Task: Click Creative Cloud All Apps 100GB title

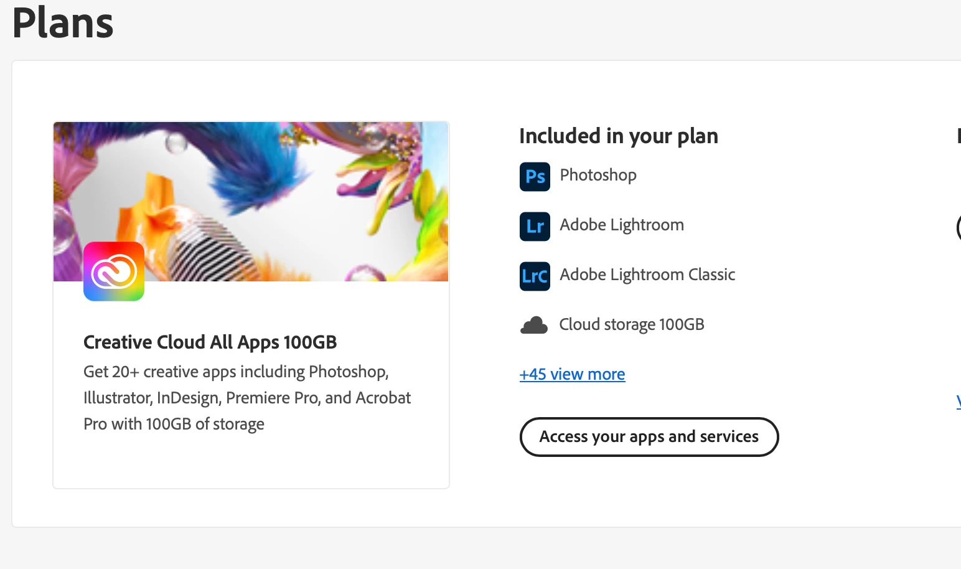Action: [210, 342]
